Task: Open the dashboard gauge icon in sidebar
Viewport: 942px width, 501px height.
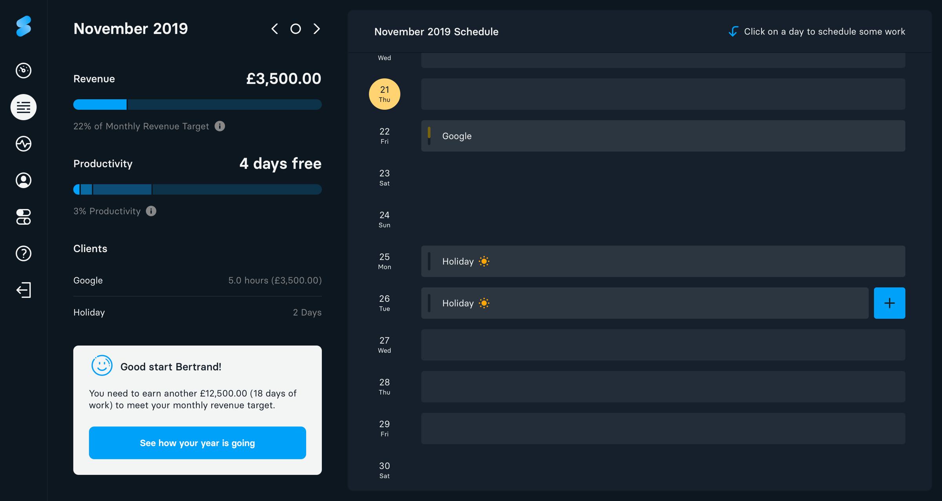Action: [24, 71]
